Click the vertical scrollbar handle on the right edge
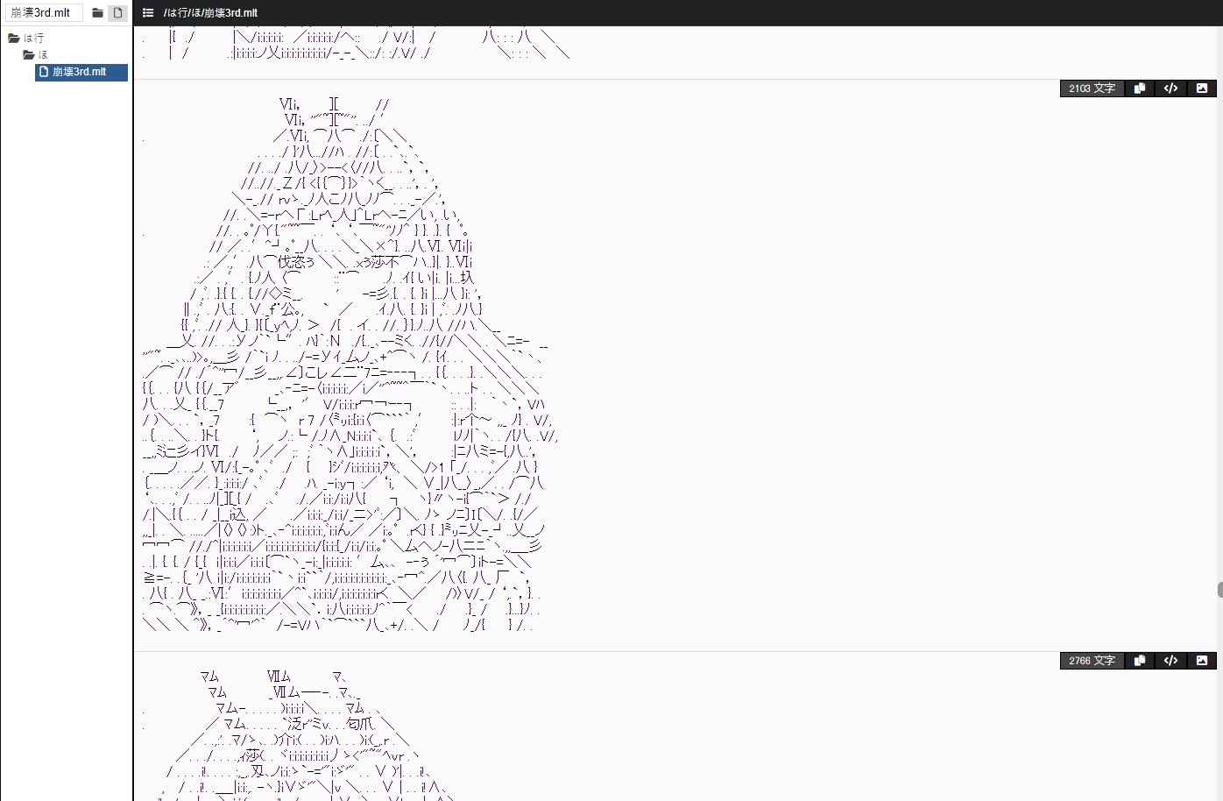The image size is (1223, 801). click(1219, 590)
